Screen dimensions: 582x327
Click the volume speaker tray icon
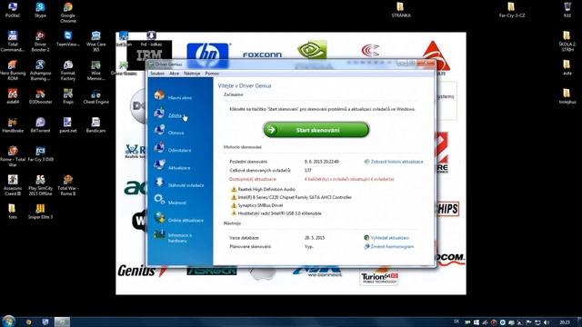[547, 322]
